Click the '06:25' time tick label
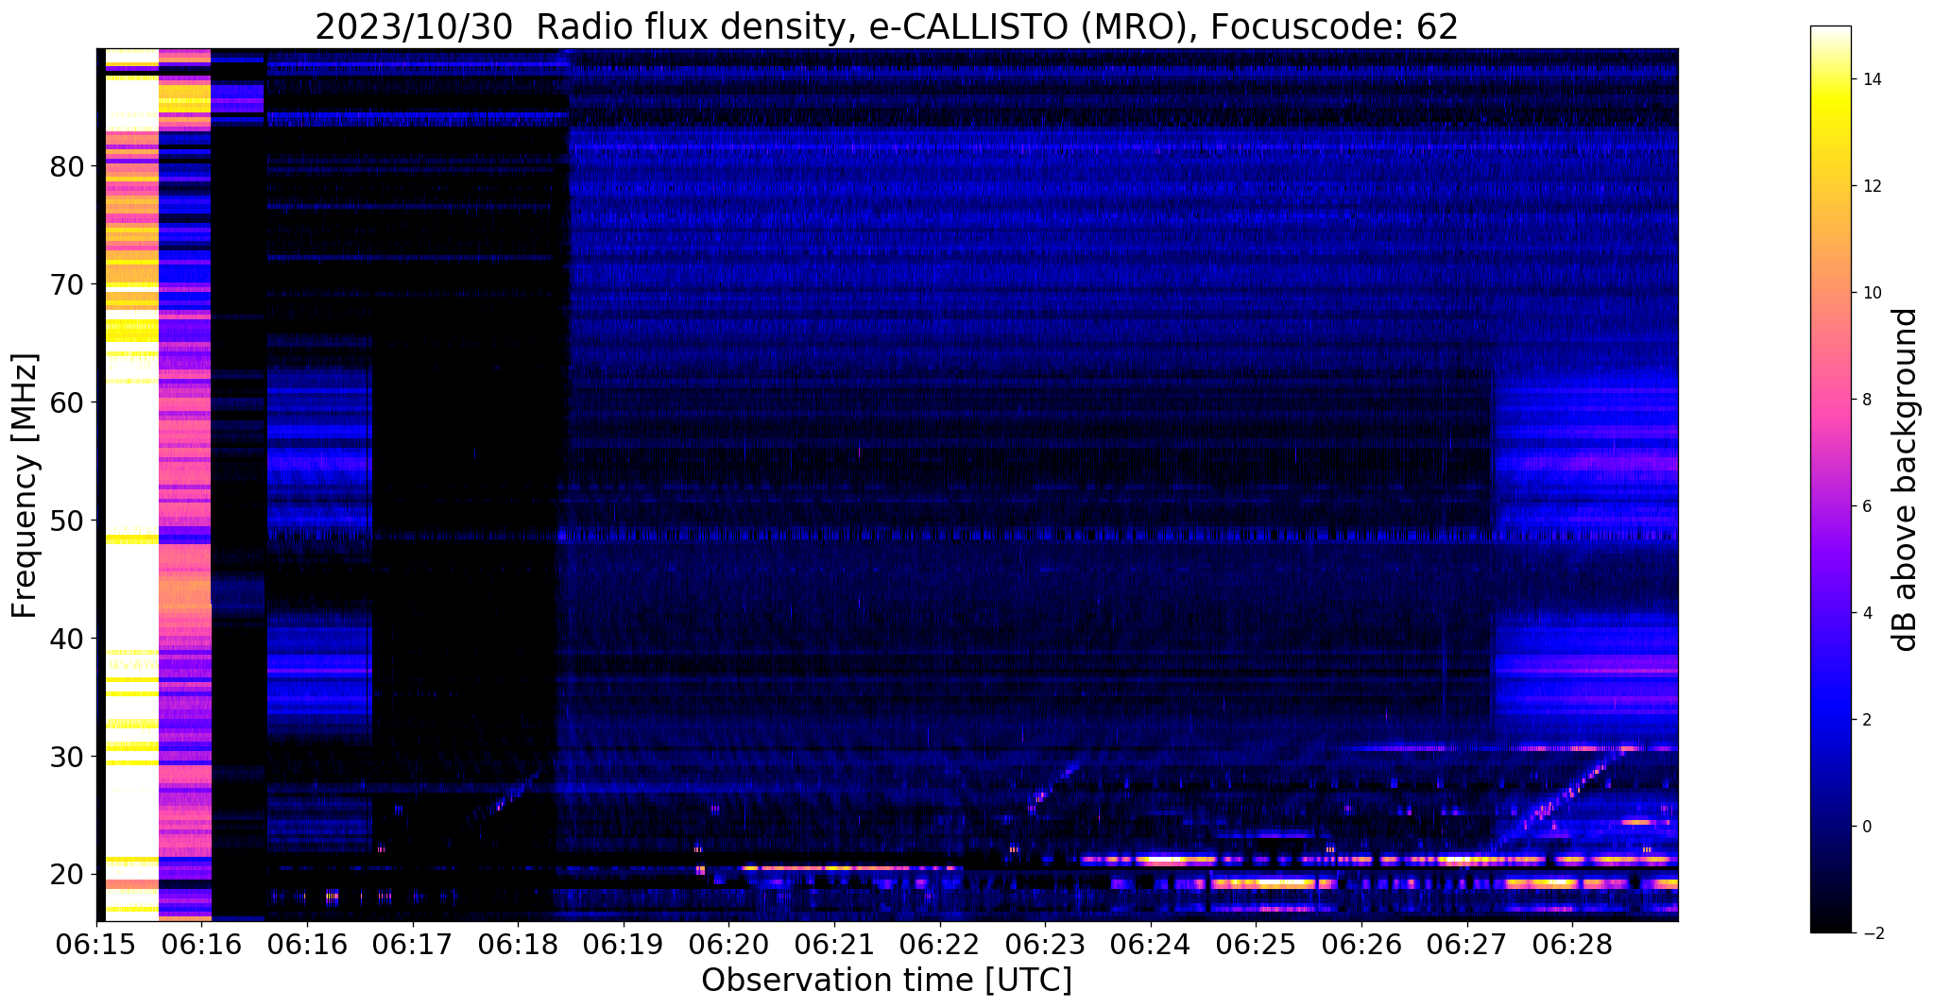Screen dimensions: 1934x1008 coord(1256,944)
